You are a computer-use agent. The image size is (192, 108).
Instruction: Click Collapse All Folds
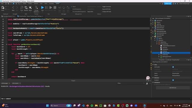[107, 11]
